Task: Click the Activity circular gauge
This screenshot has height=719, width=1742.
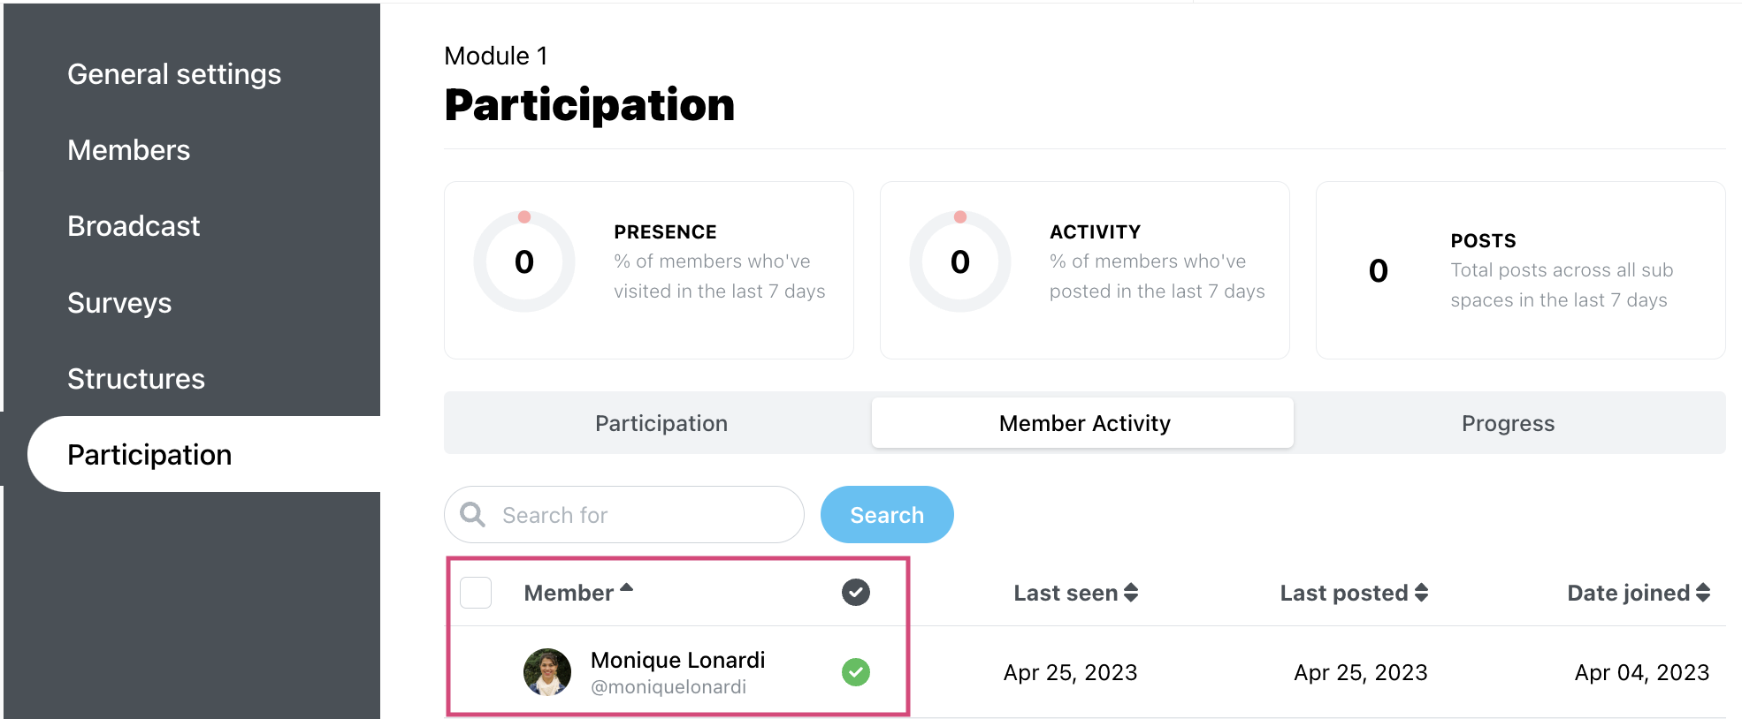Action: 960,261
